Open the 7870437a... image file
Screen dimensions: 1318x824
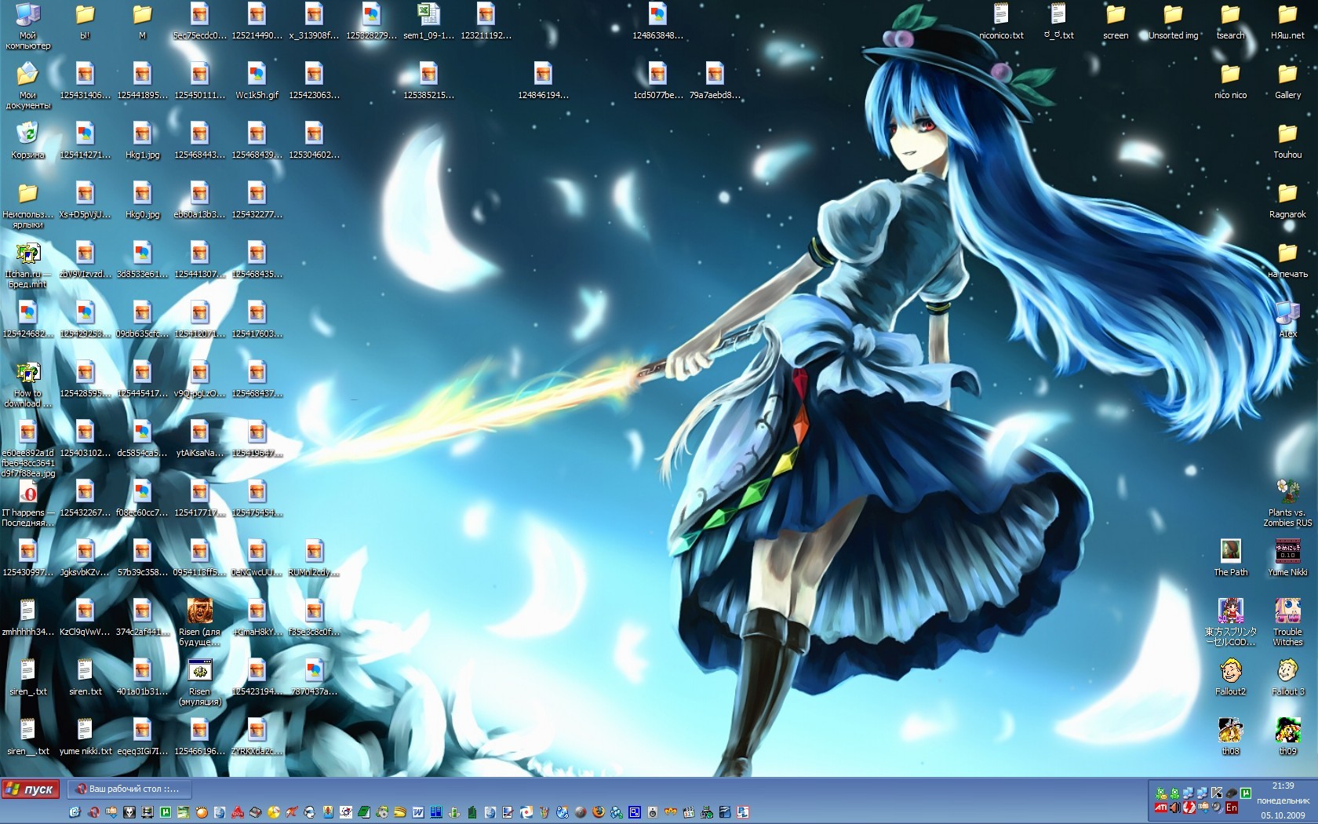click(314, 676)
